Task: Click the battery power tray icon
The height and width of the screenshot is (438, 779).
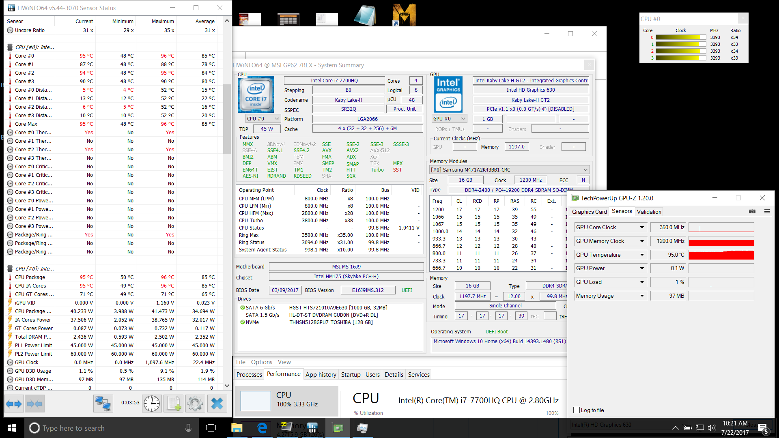Action: click(688, 428)
